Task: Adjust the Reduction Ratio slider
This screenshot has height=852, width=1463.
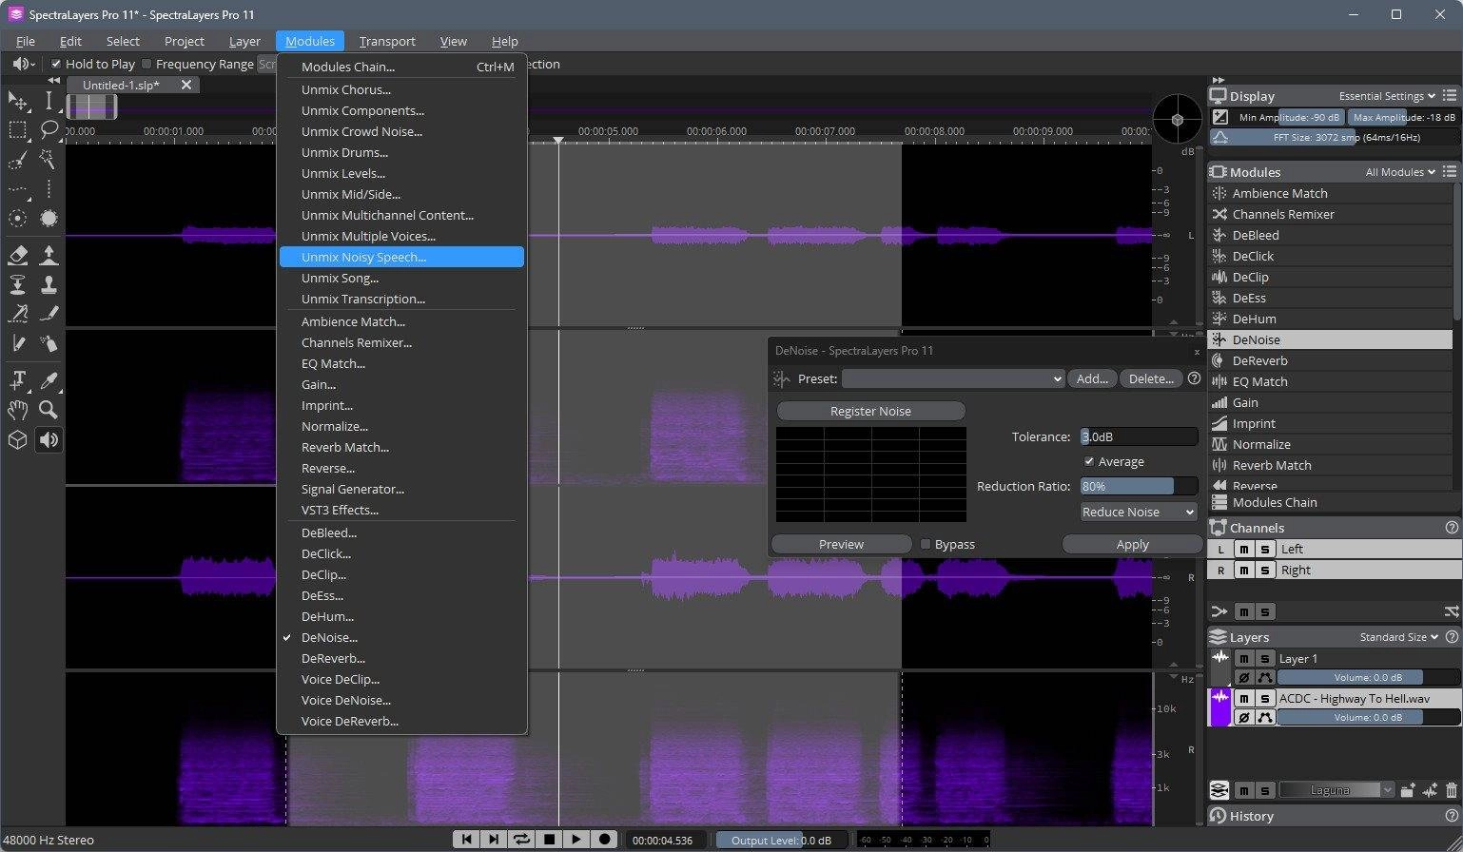Action: (1139, 486)
